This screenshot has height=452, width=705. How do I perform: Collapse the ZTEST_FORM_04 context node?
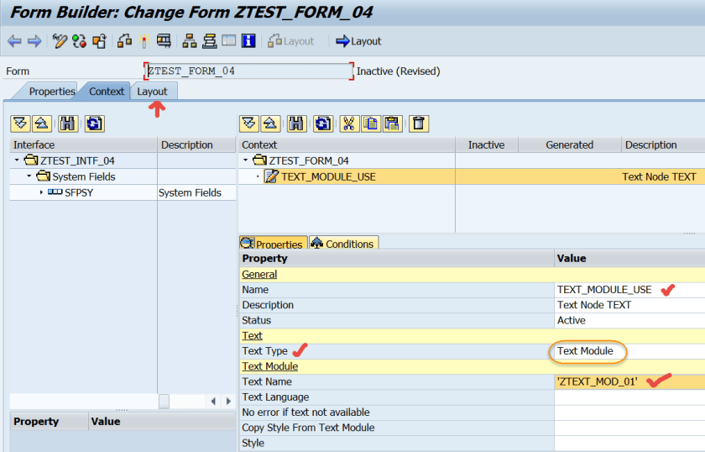coord(246,160)
